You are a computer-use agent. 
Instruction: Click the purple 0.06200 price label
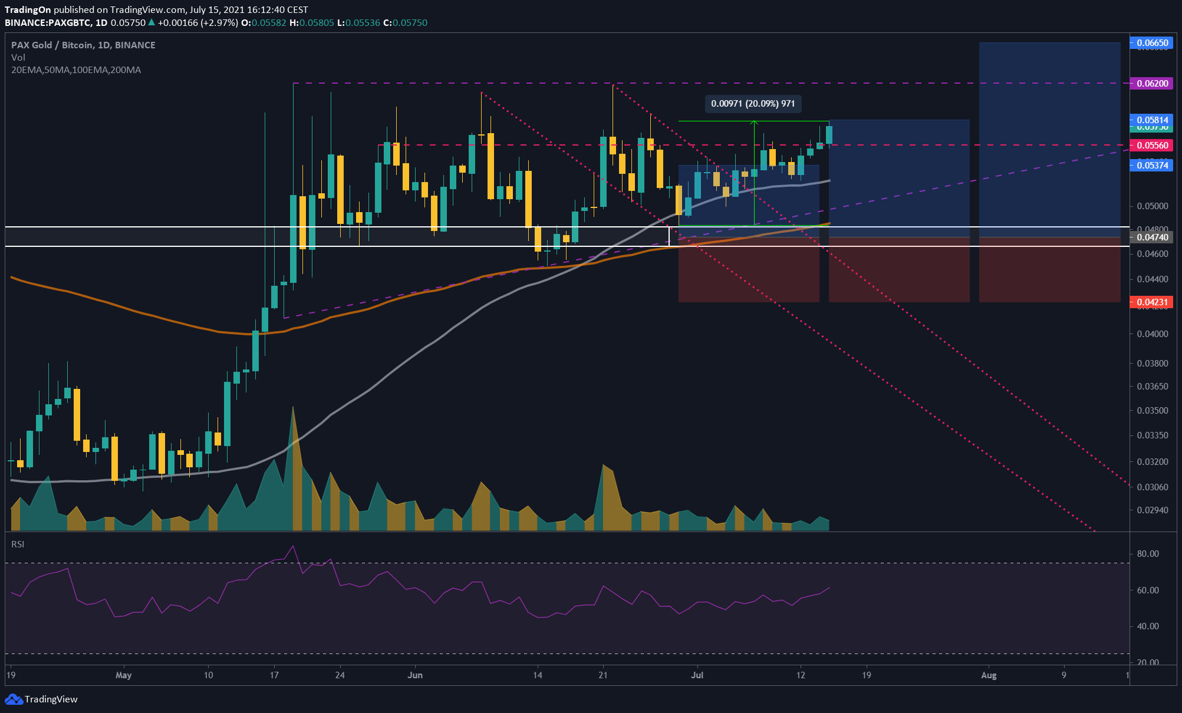[x=1151, y=84]
